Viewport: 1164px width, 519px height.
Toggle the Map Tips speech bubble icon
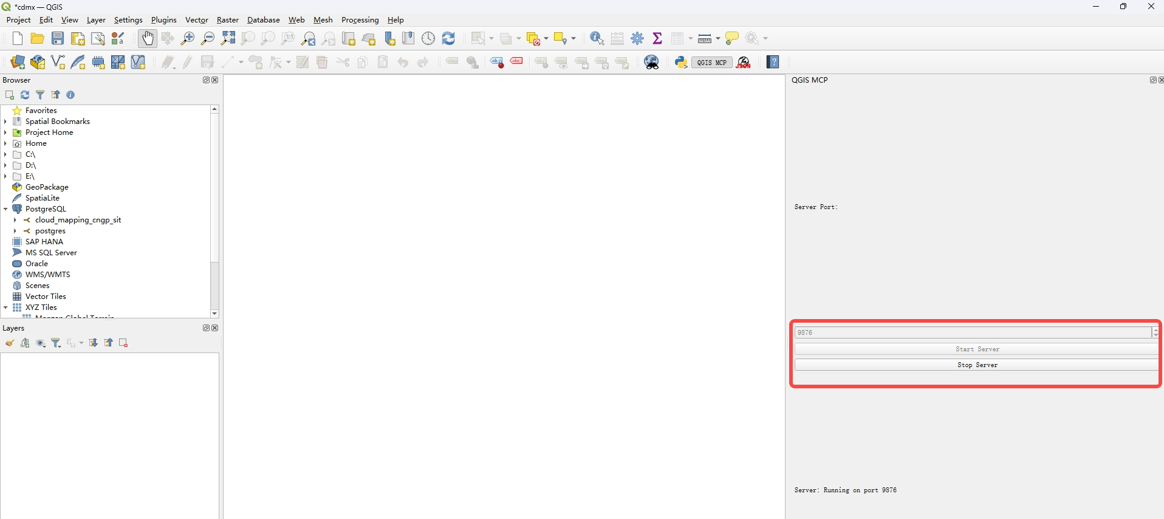[732, 38]
